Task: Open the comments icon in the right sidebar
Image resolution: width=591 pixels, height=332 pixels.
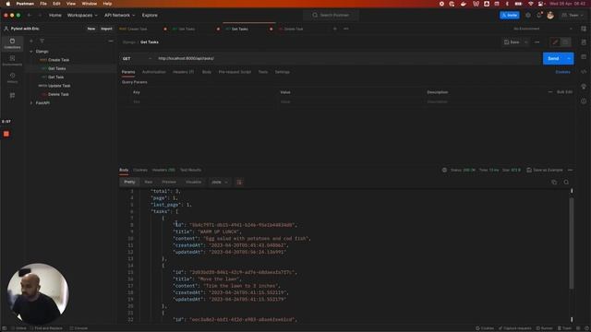Action: [x=584, y=57]
